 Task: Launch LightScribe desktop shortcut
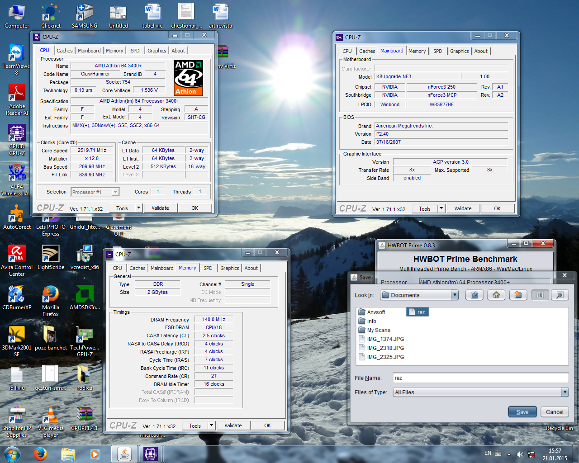[x=51, y=257]
